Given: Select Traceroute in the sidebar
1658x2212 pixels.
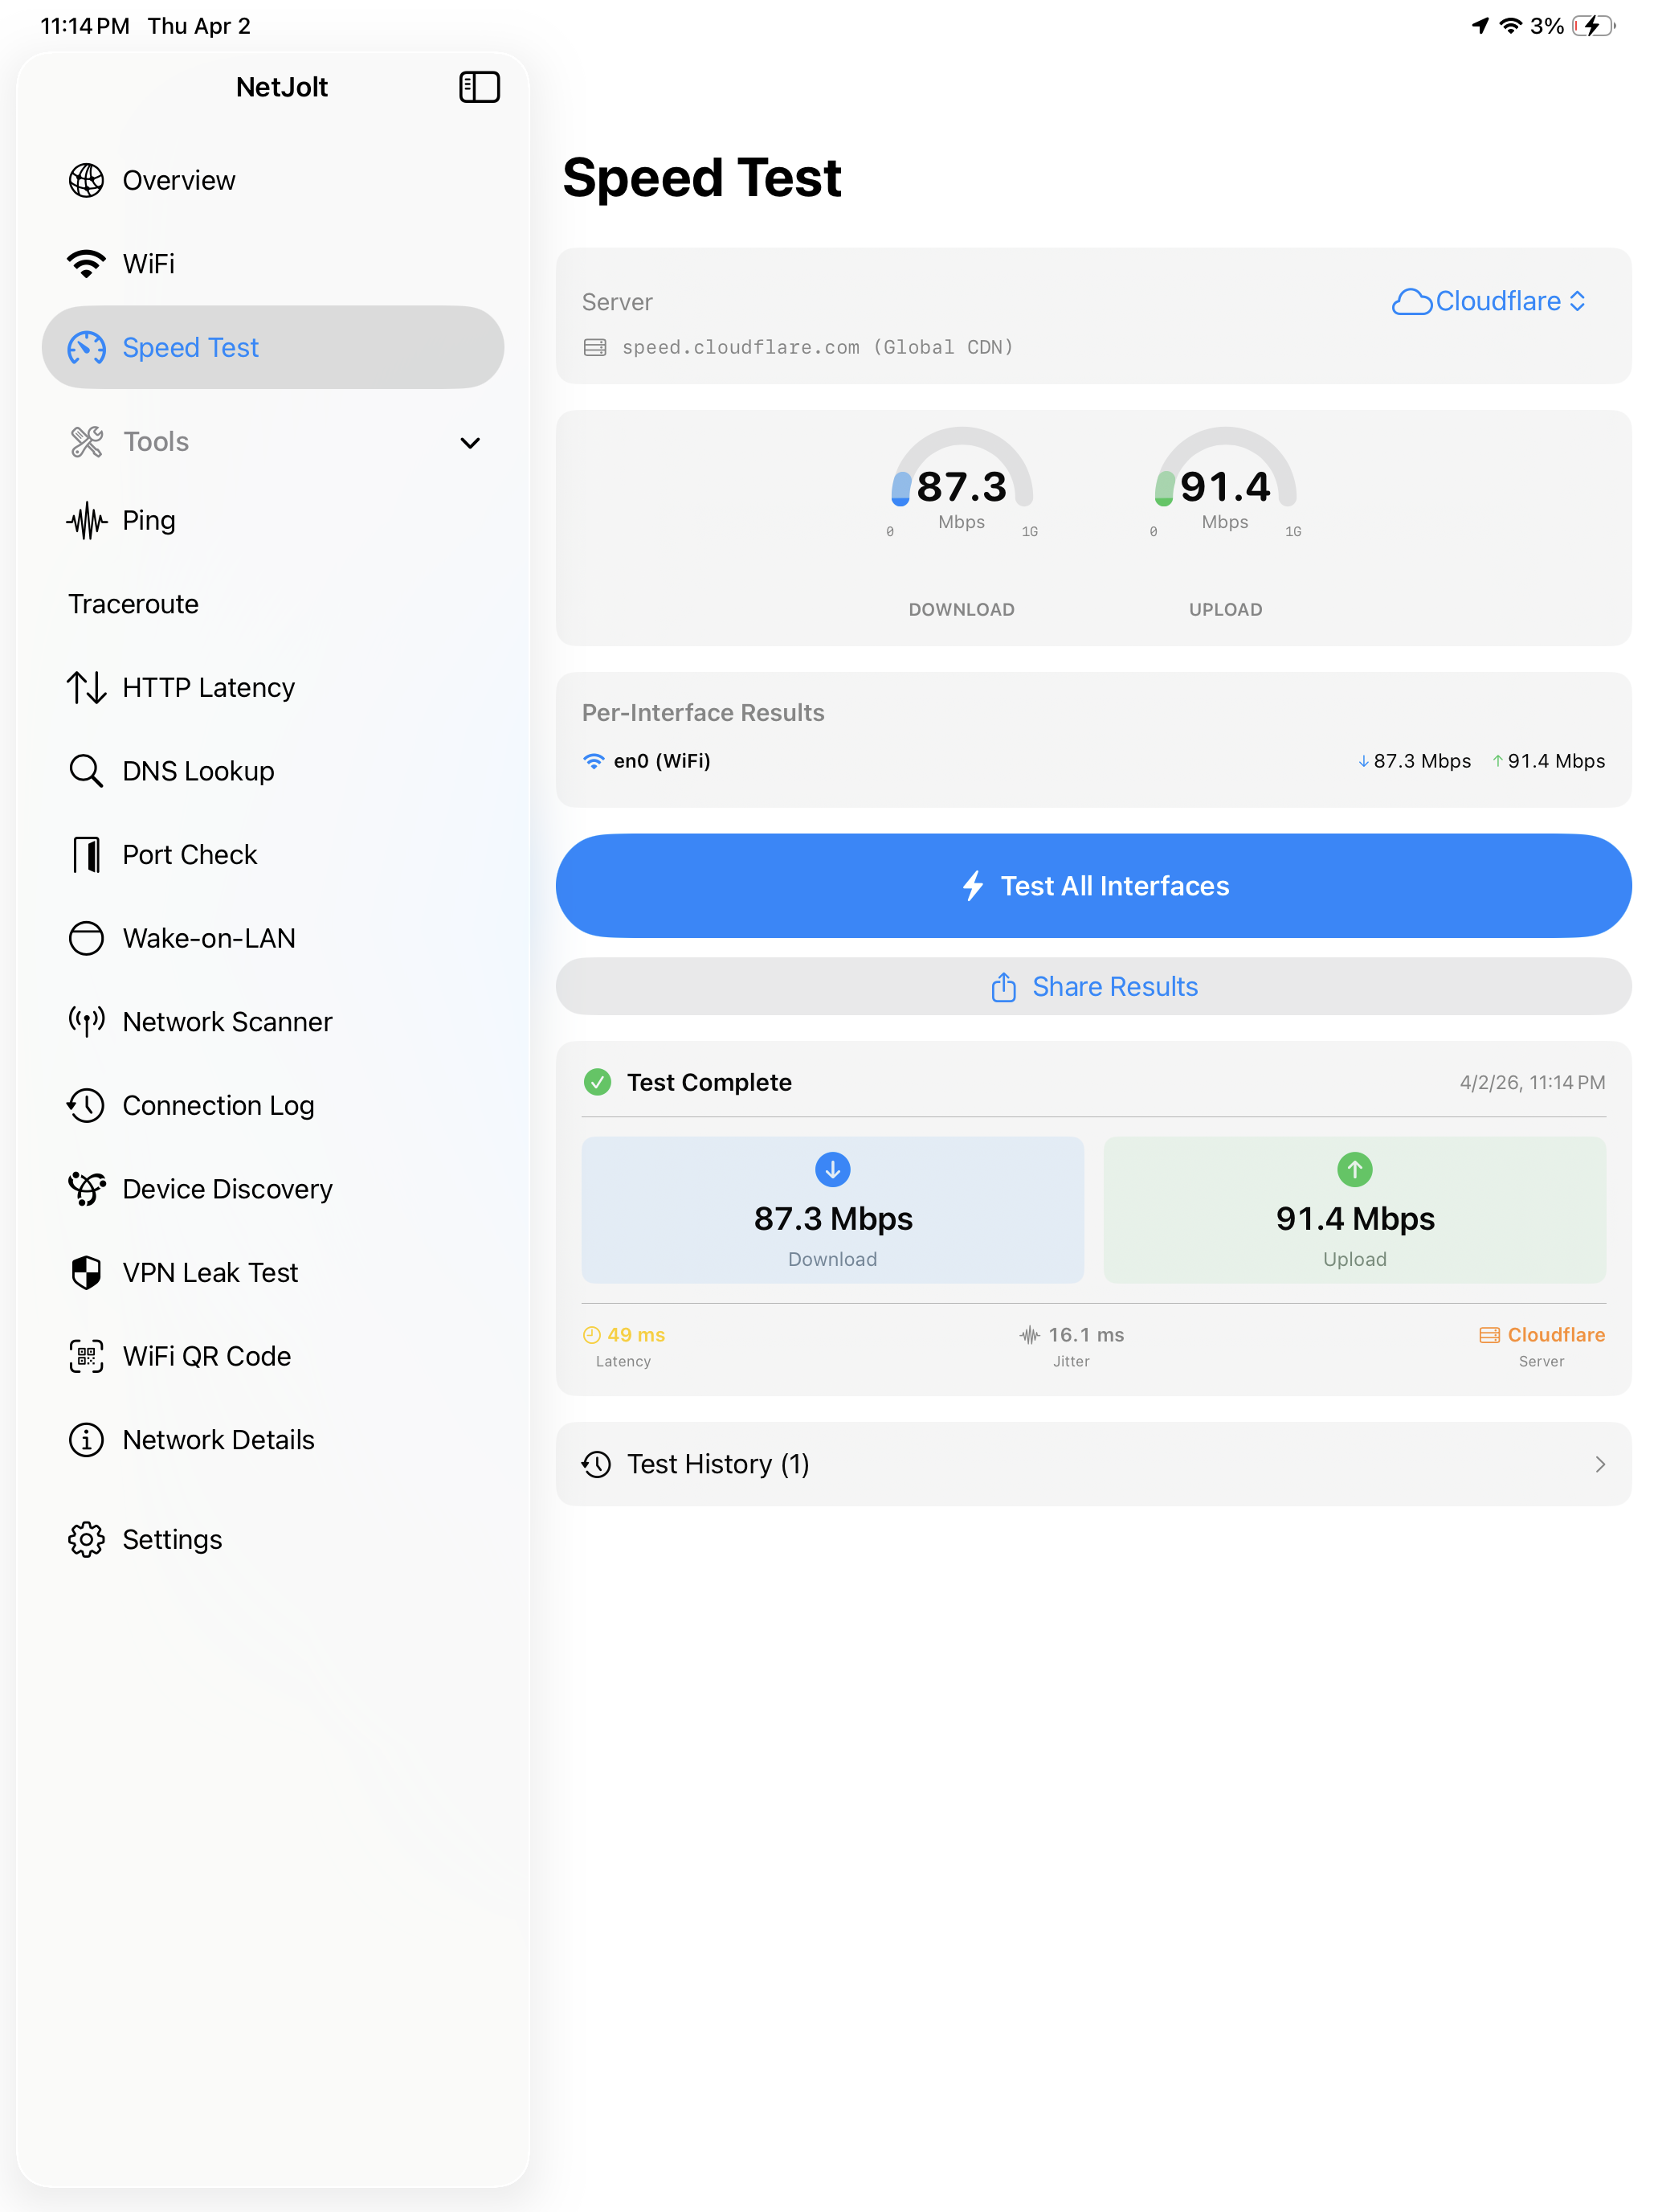Looking at the screenshot, I should pos(133,604).
